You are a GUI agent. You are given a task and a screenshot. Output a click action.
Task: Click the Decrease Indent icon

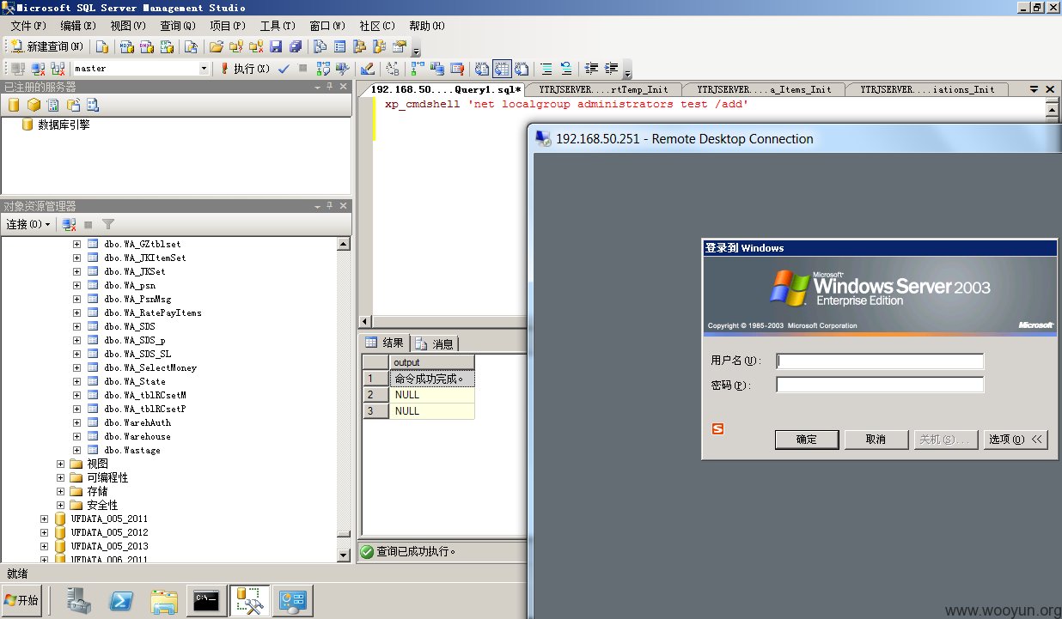click(x=592, y=69)
